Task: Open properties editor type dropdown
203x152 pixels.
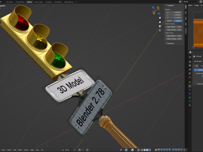Action: click(x=191, y=52)
